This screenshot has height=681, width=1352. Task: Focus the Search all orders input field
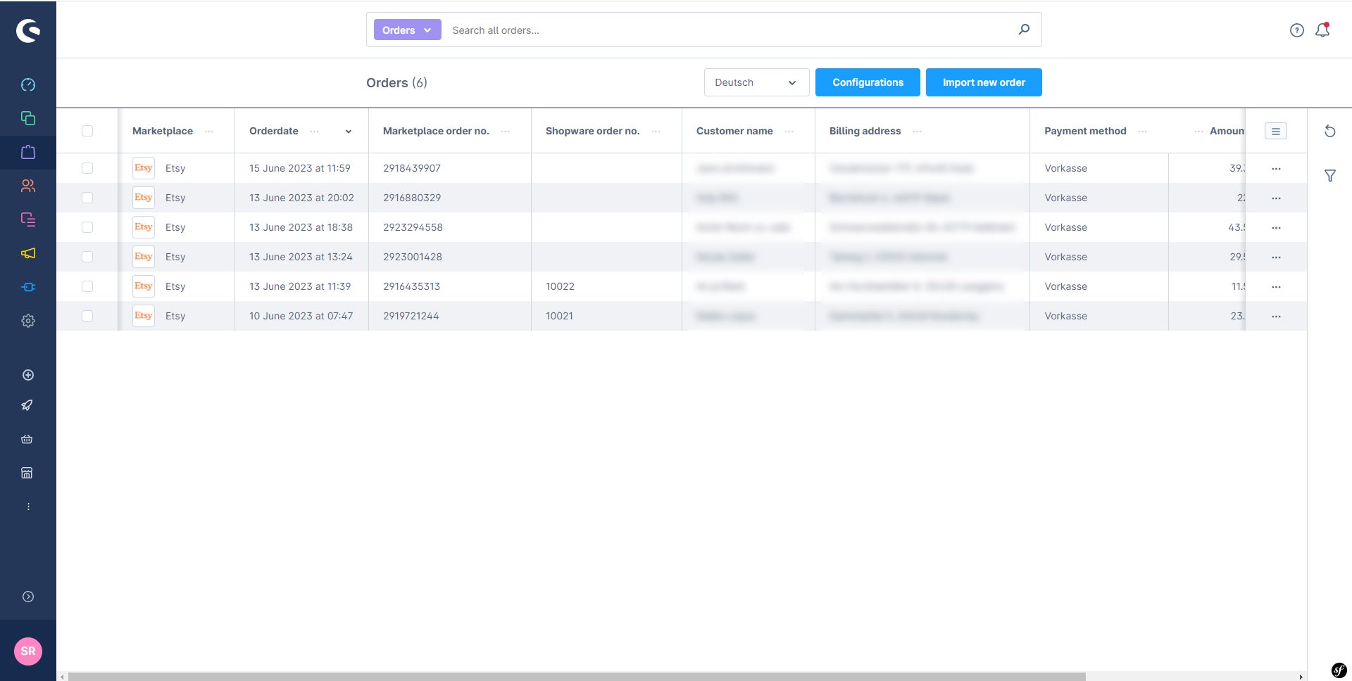click(x=729, y=30)
